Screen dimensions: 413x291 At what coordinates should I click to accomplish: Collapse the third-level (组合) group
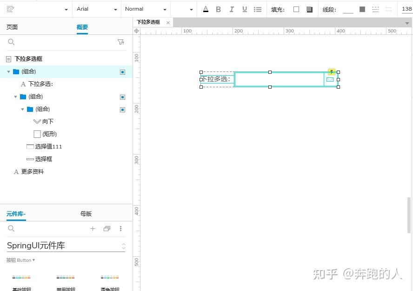[x=22, y=109]
